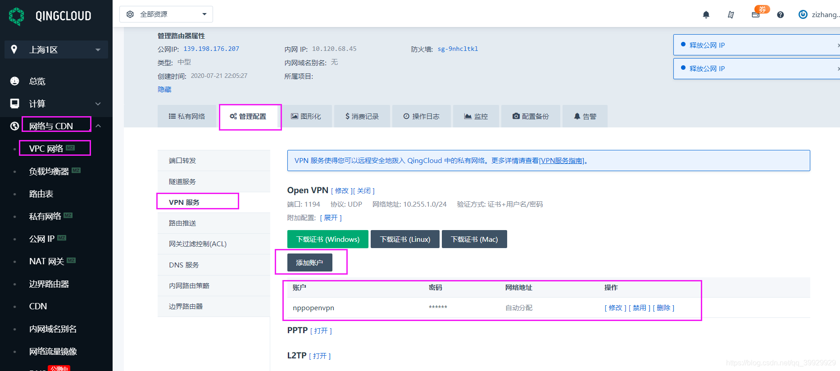The width and height of the screenshot is (840, 371).
Task: Select 路由推送 in the config menu
Action: (x=214, y=223)
